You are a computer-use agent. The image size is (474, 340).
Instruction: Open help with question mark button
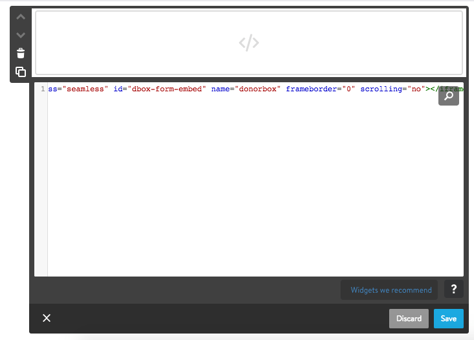tap(453, 289)
